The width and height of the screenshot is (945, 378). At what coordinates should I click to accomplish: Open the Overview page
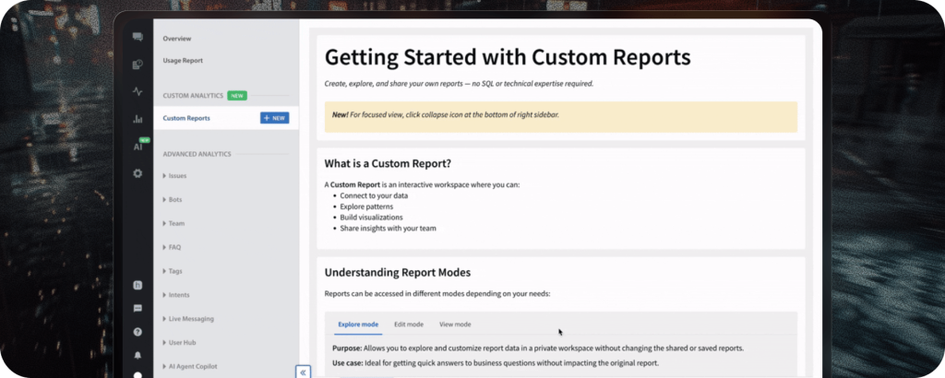pos(176,39)
